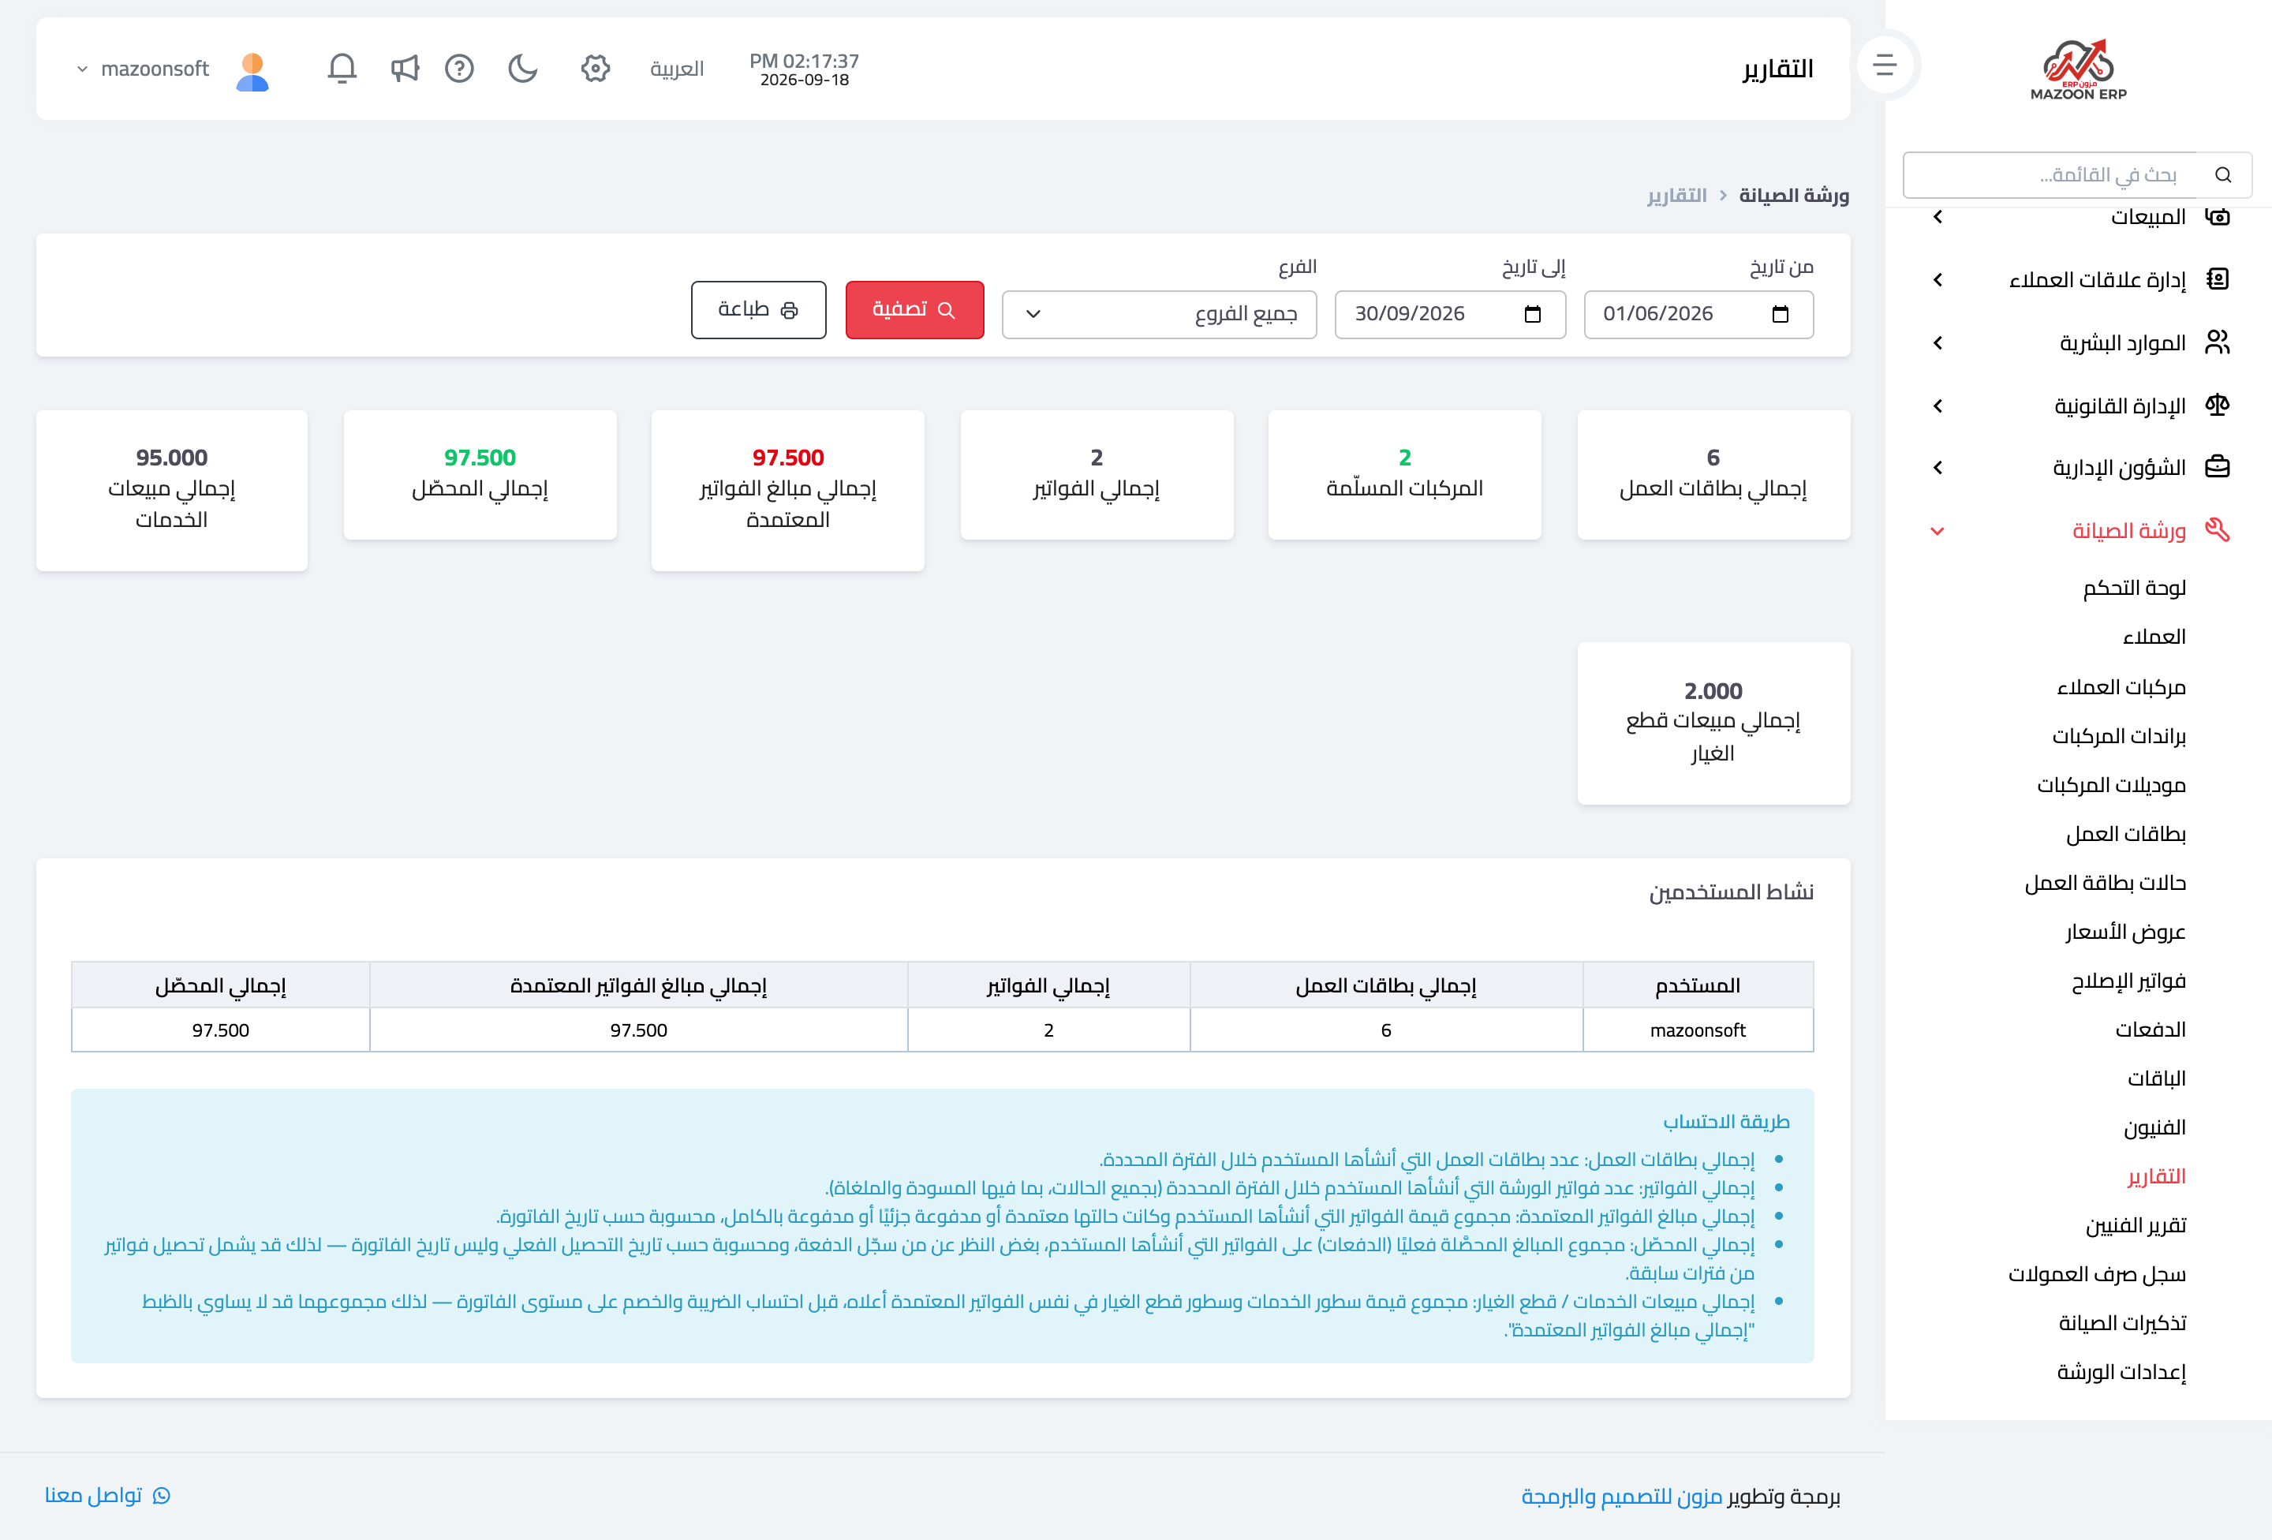
Task: Click the Mazoon ERP logo
Action: (2079, 69)
